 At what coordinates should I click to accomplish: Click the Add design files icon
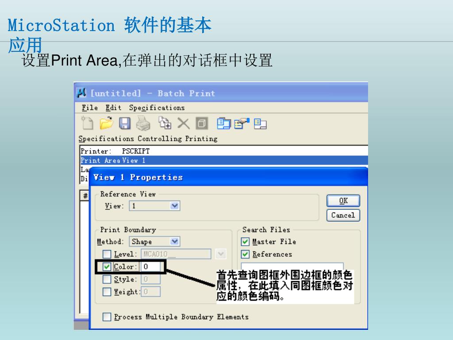point(165,123)
